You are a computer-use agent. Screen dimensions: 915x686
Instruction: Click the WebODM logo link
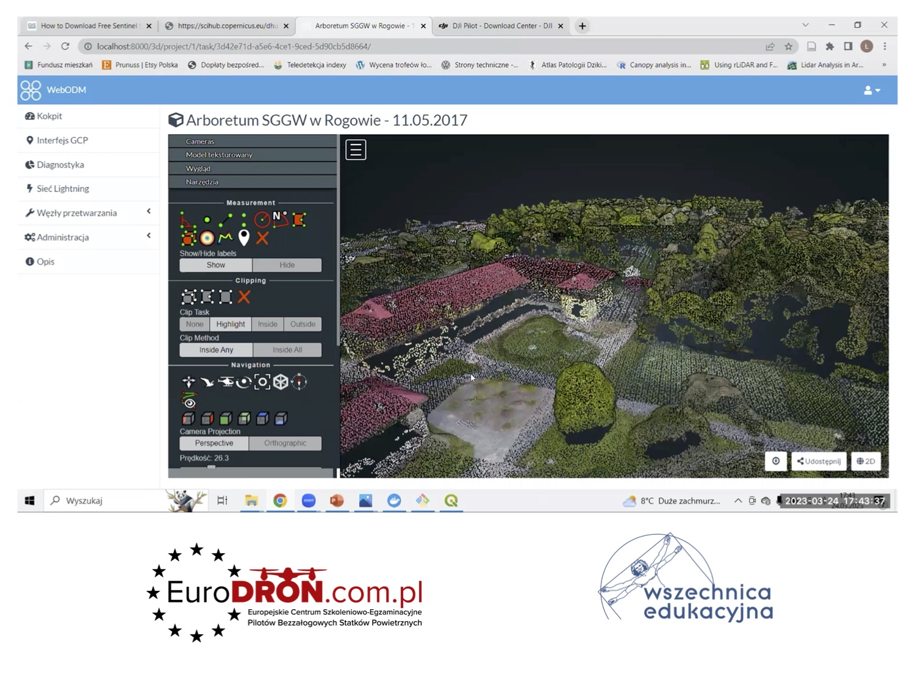click(x=54, y=90)
